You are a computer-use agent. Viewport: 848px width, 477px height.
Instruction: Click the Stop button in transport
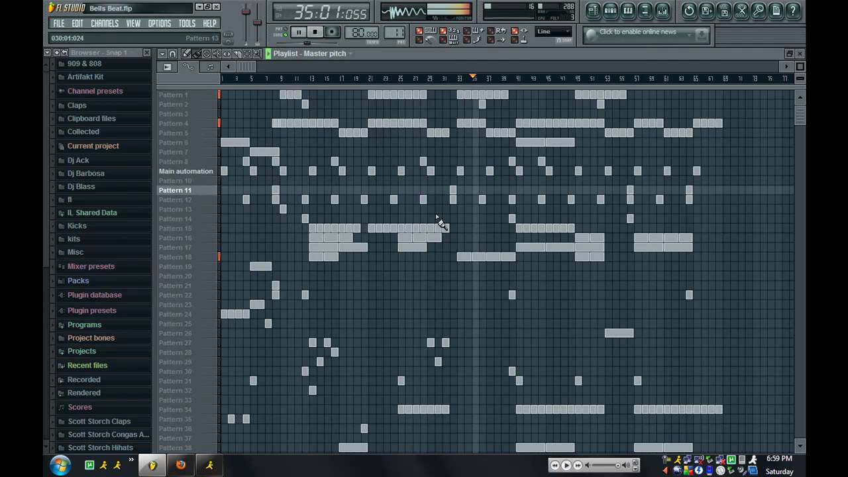pos(315,32)
